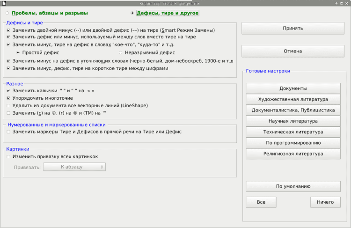This screenshot has width=351, height=228.
Task: Click the "По умолчанию" button
Action: [293, 186]
